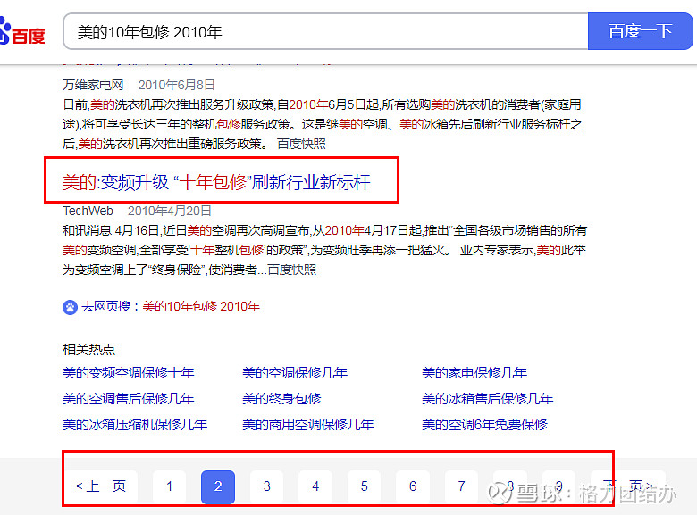The height and width of the screenshot is (515, 697).
Task: Open 百度快照 for the 万维家电网 result
Action: click(301, 144)
